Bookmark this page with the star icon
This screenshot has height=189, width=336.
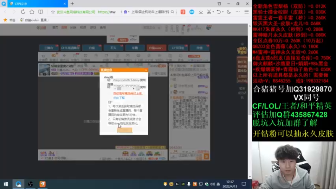click(53, 12)
